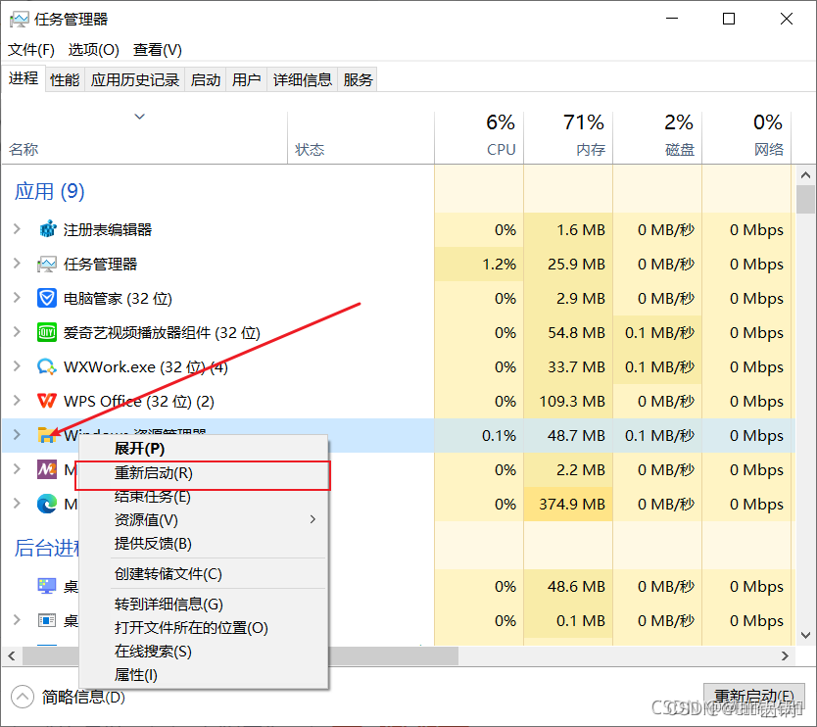Switch to the 性能 tab
The height and width of the screenshot is (727, 817).
pos(65,80)
